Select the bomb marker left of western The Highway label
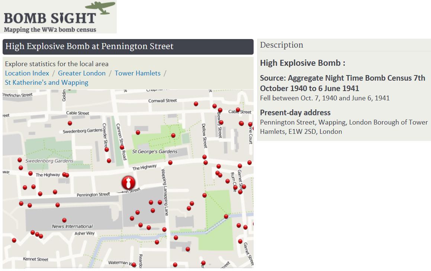 tap(30, 174)
